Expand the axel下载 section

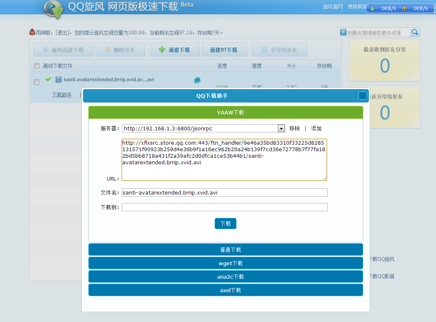pos(226,290)
